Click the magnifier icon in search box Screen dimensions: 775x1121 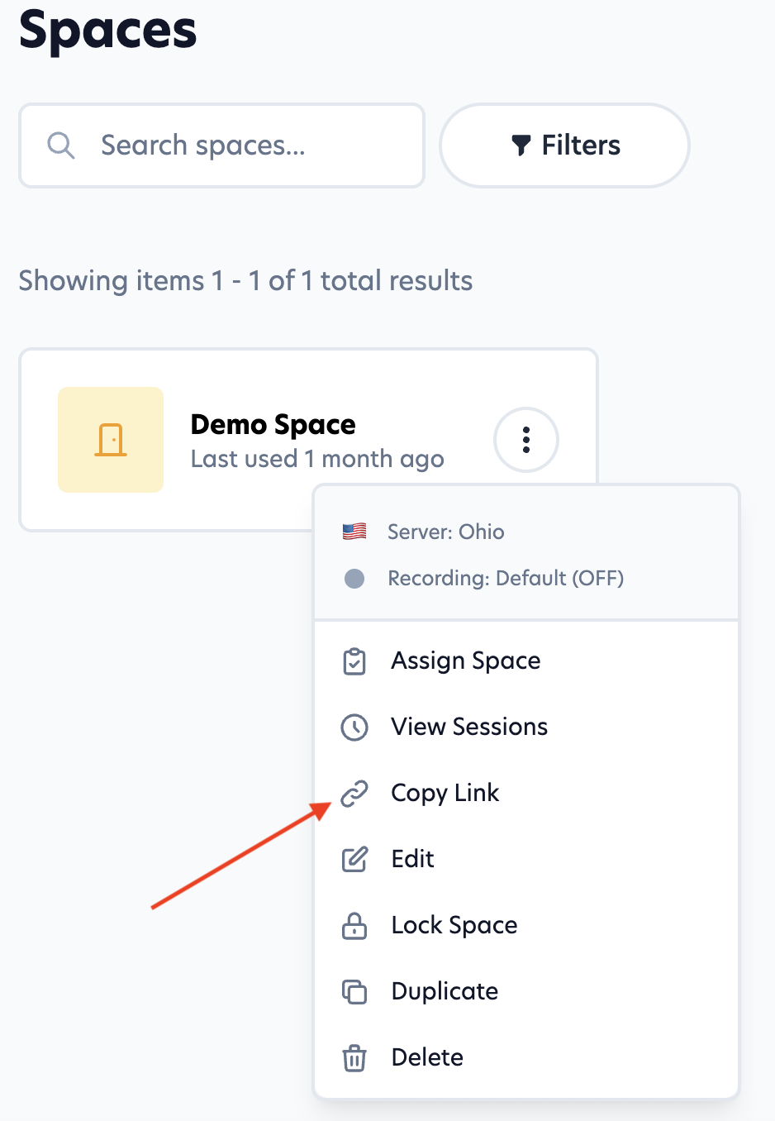pos(61,145)
